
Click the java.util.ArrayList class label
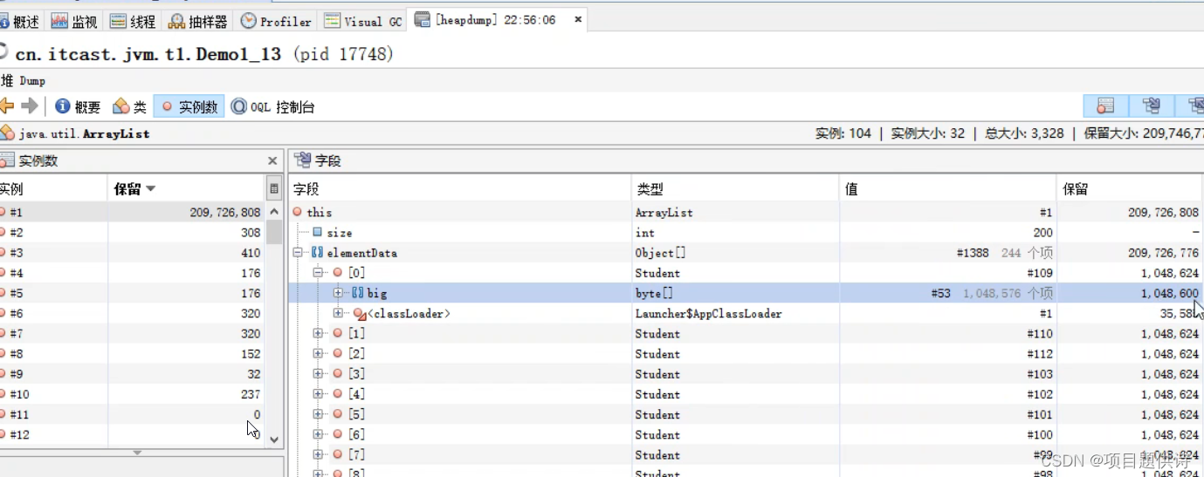click(84, 134)
